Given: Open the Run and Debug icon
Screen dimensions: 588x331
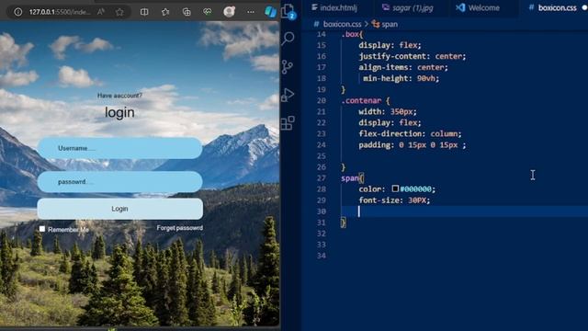Looking at the screenshot, I should point(288,95).
